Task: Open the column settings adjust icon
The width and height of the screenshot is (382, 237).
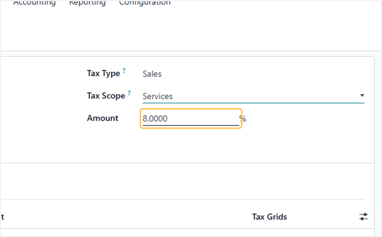Action: click(364, 217)
